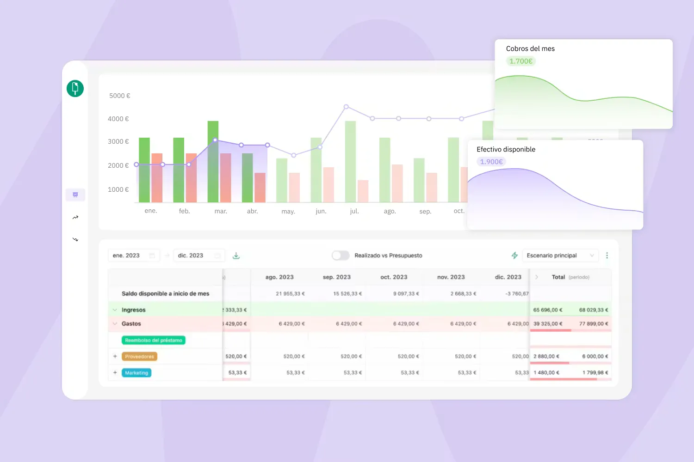This screenshot has height=462, width=694.
Task: Open the three-dot options menu
Action: click(607, 255)
